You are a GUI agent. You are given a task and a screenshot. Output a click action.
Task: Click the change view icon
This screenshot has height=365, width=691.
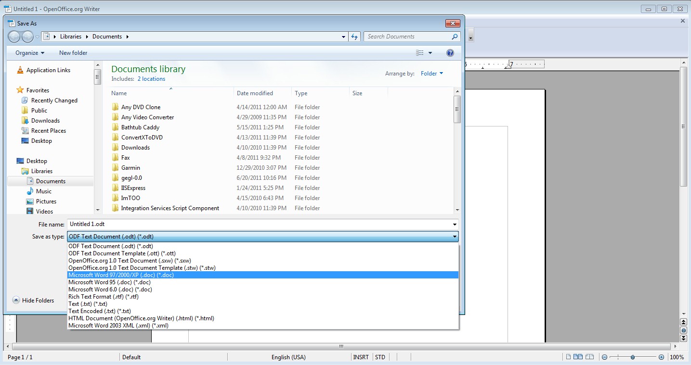(x=420, y=53)
